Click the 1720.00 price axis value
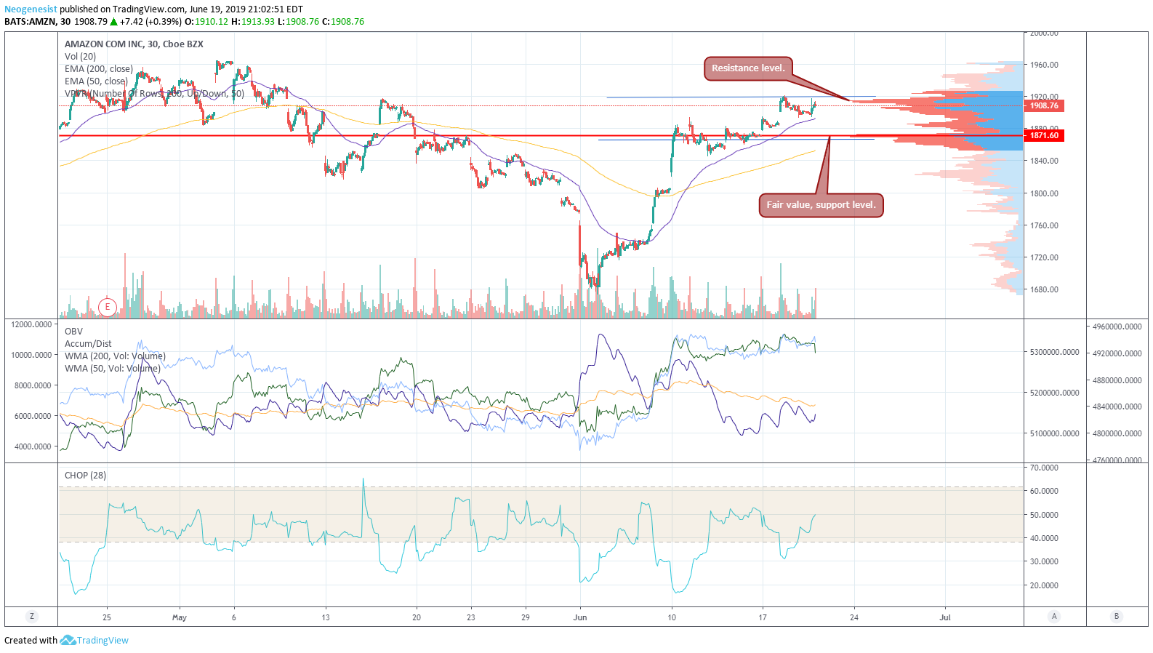This screenshot has height=653, width=1153. 1044,257
